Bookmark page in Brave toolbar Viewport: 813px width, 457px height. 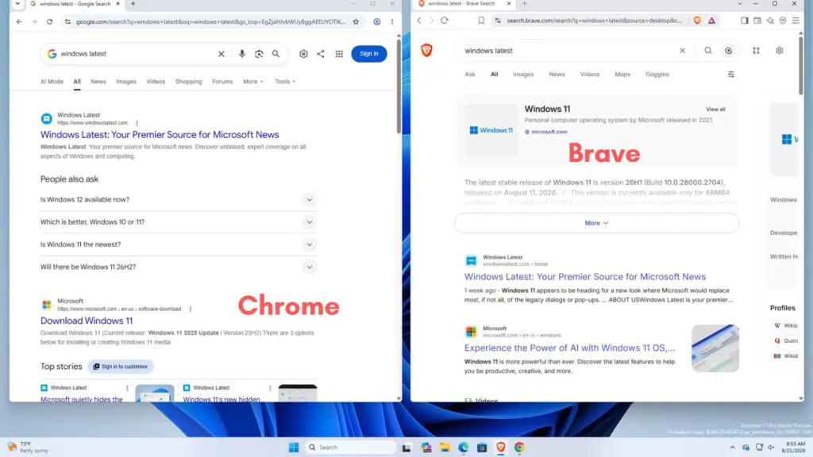point(481,21)
